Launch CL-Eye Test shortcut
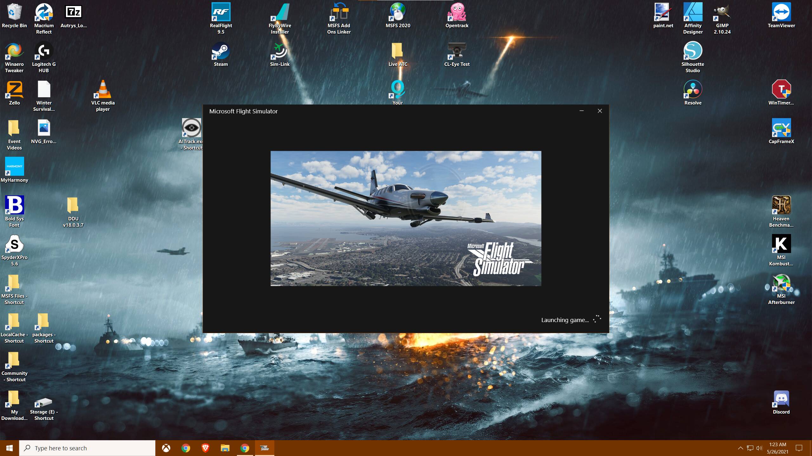This screenshot has height=456, width=812. (457, 54)
